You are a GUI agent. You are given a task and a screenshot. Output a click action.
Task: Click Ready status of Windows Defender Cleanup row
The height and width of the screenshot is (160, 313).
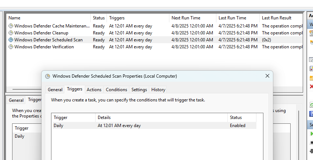point(98,33)
